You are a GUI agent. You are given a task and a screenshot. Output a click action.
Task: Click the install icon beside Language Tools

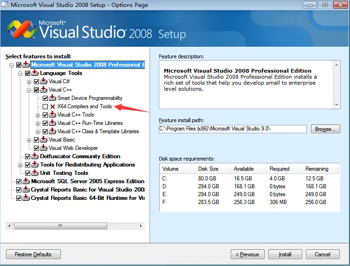tap(35, 73)
